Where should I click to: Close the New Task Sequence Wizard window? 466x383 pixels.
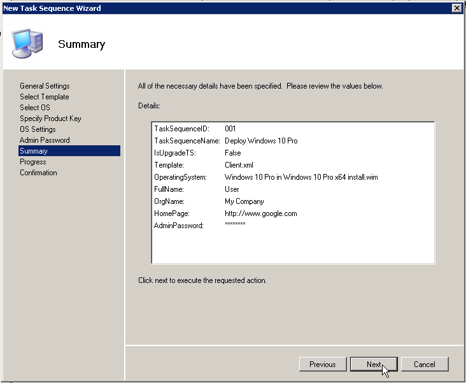[x=456, y=8]
